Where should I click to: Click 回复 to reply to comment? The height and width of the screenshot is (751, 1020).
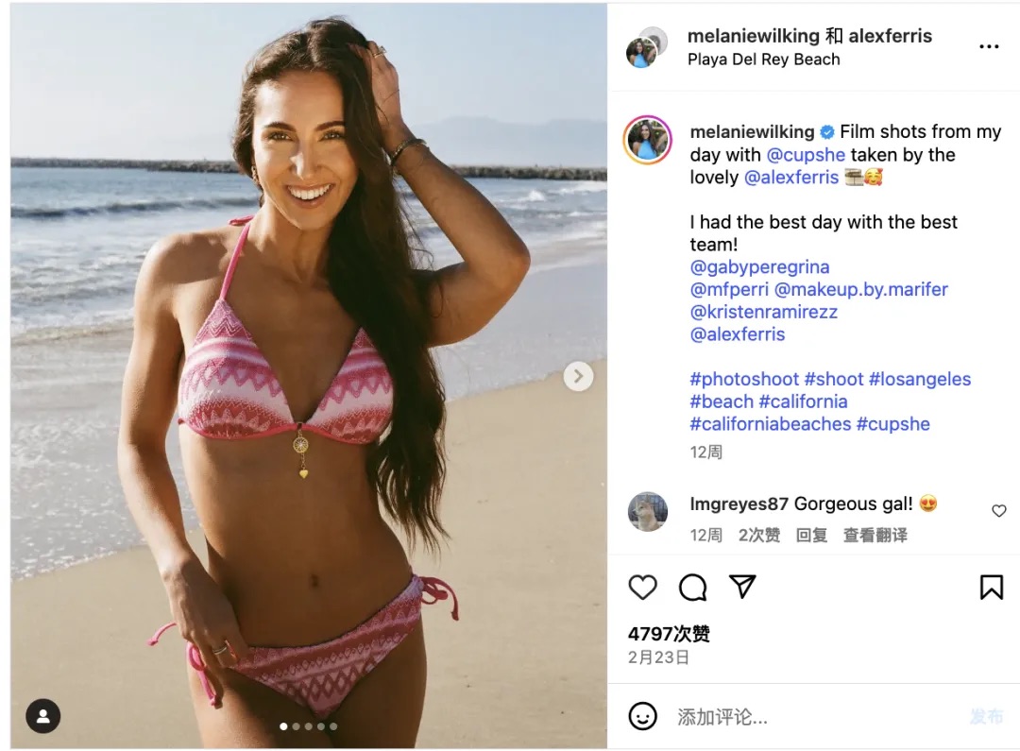click(x=811, y=535)
